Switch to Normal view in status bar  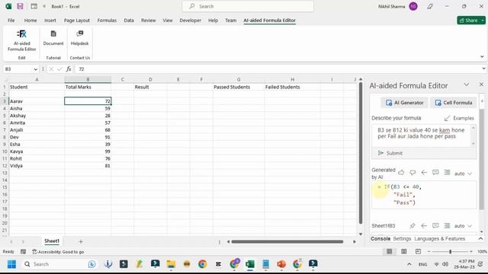390,251
